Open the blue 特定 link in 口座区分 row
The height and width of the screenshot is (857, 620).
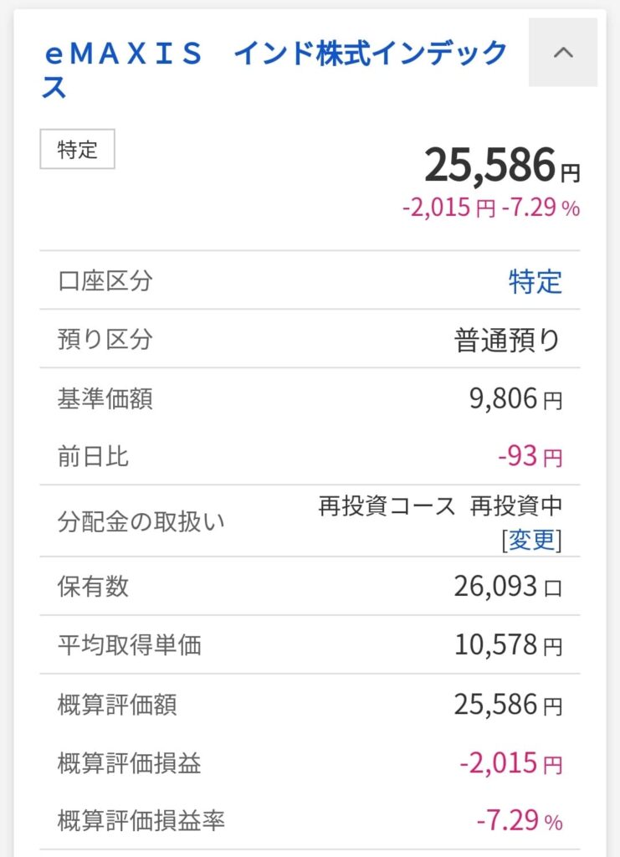[535, 281]
